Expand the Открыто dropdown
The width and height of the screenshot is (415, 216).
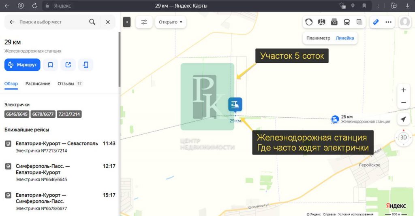pyautogui.click(x=171, y=22)
